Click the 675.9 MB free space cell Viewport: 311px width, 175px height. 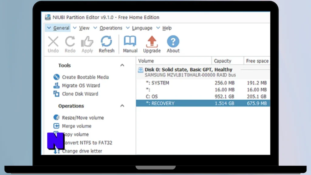click(x=257, y=103)
